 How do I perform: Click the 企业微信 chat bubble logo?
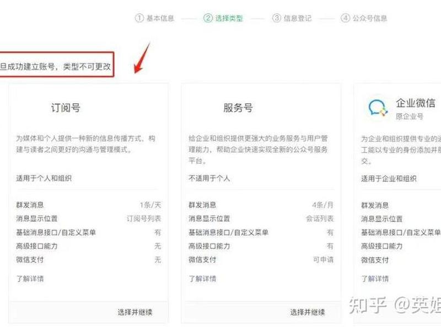click(x=378, y=108)
